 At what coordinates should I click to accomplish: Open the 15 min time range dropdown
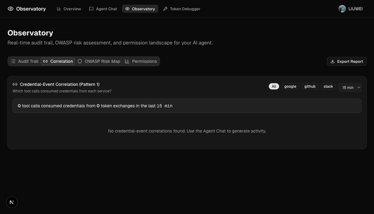pyautogui.click(x=350, y=88)
